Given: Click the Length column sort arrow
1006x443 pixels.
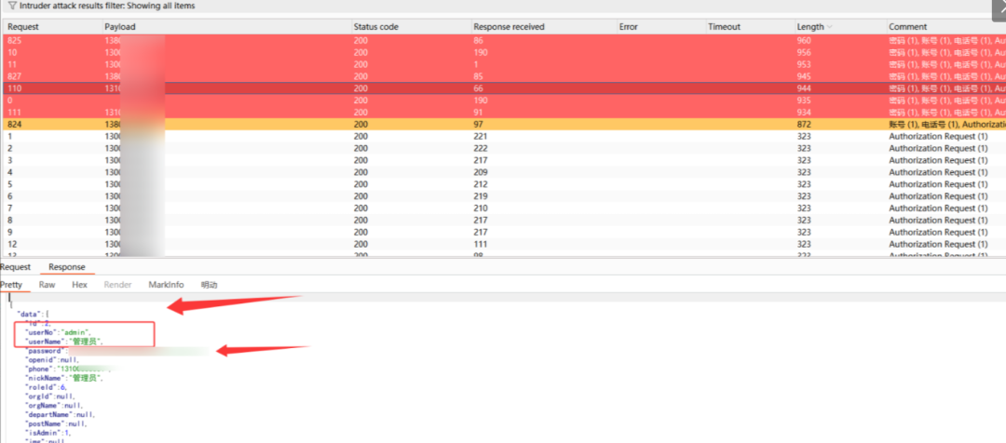Looking at the screenshot, I should click(830, 27).
